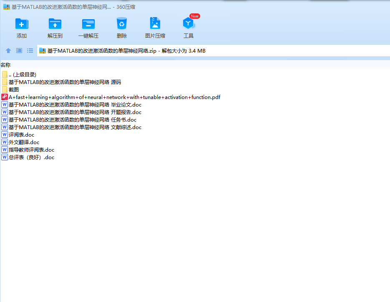390x302 pixels.
Task: Click the Word icon of 总评表（良好）.doc
Action: [x=5, y=157]
